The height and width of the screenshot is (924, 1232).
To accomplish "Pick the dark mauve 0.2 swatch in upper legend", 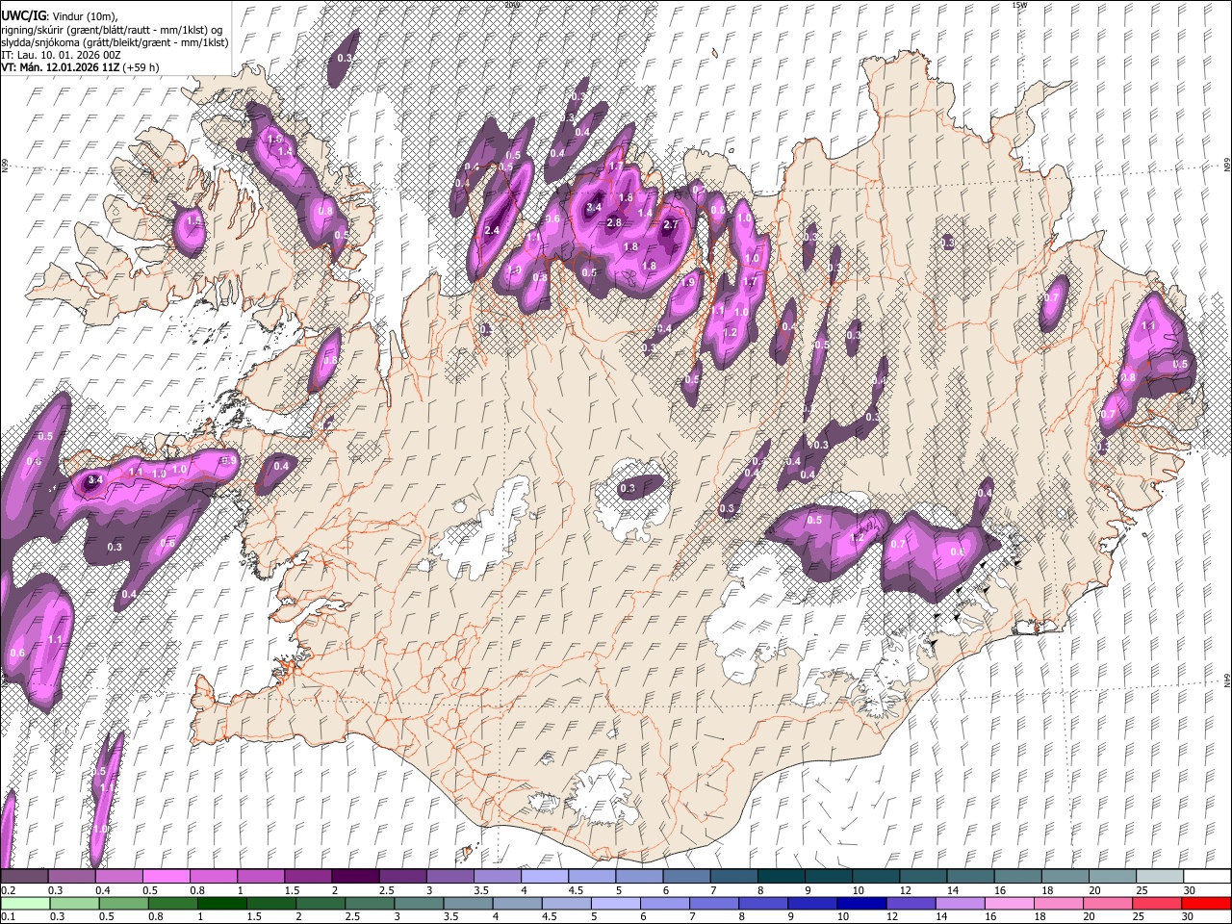I will (24, 876).
